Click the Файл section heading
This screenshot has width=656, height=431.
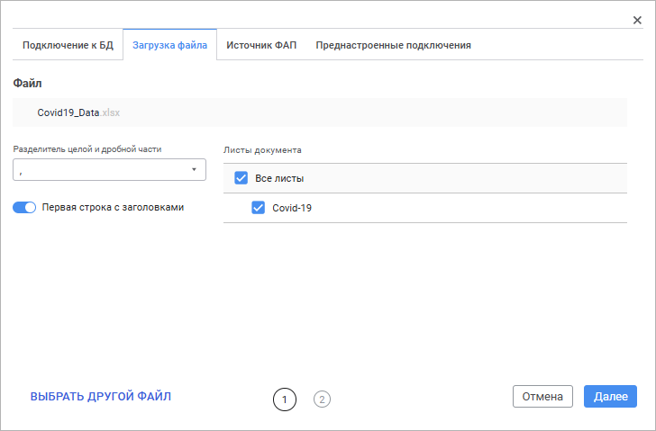pyautogui.click(x=27, y=84)
